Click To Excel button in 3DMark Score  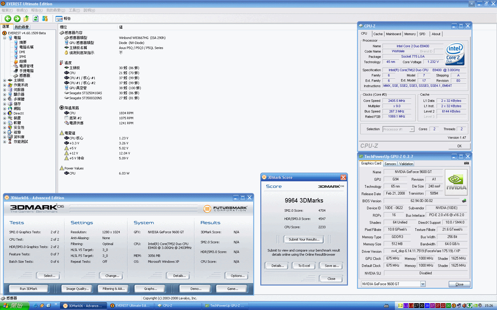tap(304, 266)
